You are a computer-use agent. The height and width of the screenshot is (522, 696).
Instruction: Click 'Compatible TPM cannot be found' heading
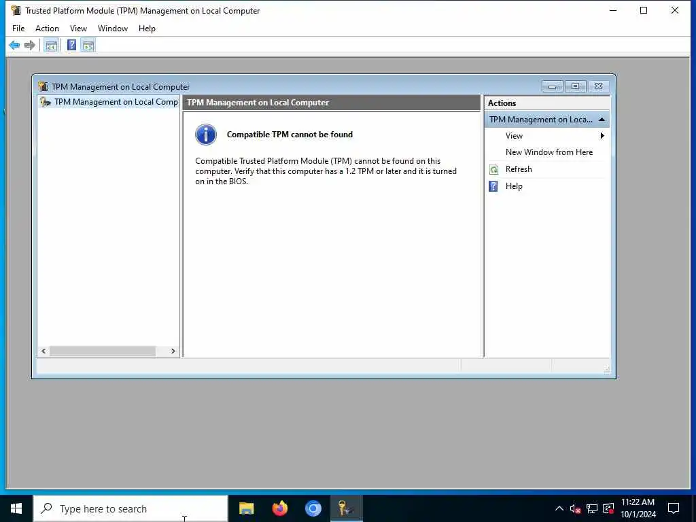pos(290,135)
